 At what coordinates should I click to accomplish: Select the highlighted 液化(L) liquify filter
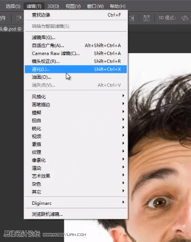(76, 69)
